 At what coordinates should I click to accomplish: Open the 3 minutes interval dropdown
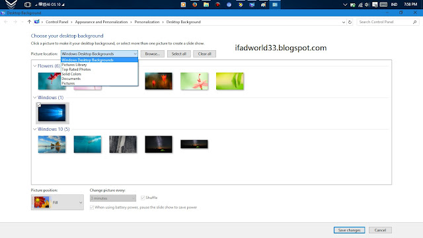tap(113, 198)
